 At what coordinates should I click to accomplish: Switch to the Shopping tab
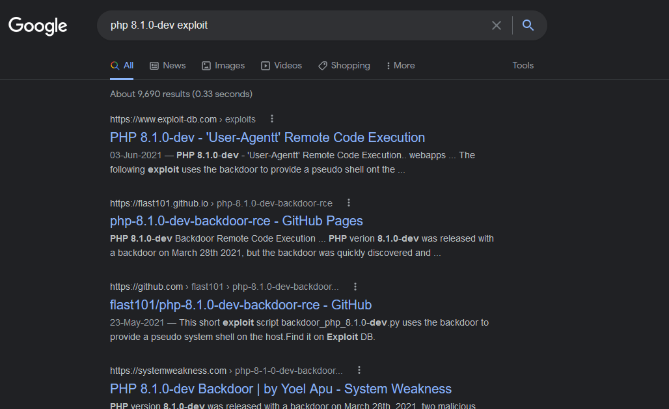click(x=344, y=65)
